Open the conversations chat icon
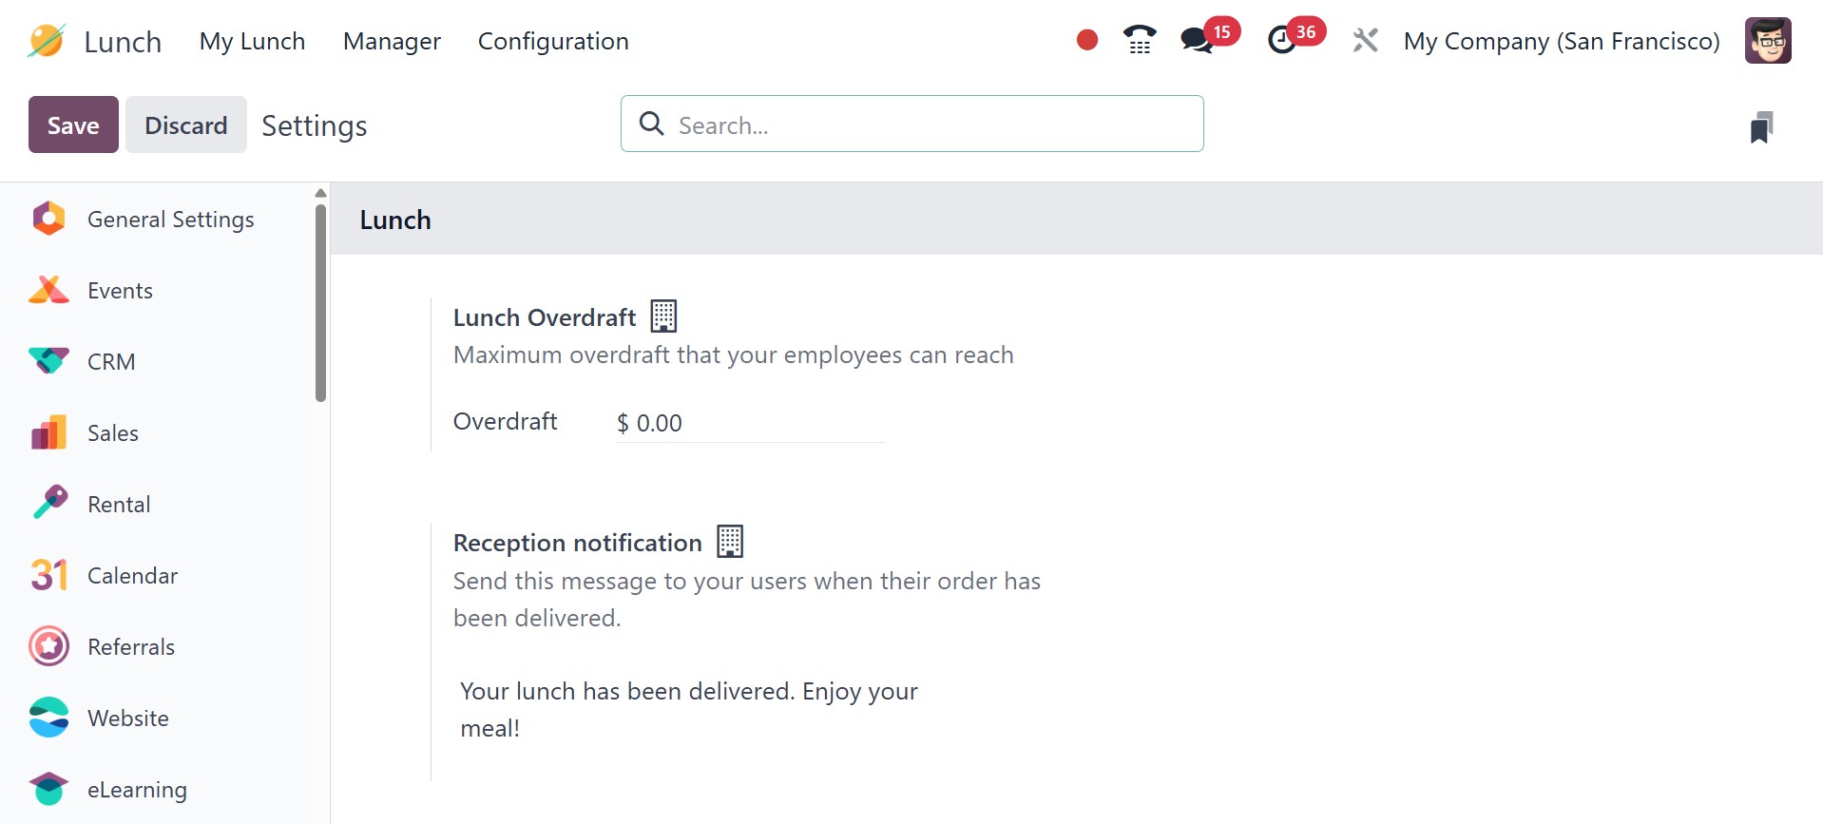The image size is (1823, 824). pyautogui.click(x=1197, y=40)
